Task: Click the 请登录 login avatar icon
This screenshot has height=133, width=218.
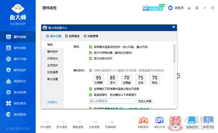Action: click(x=170, y=8)
